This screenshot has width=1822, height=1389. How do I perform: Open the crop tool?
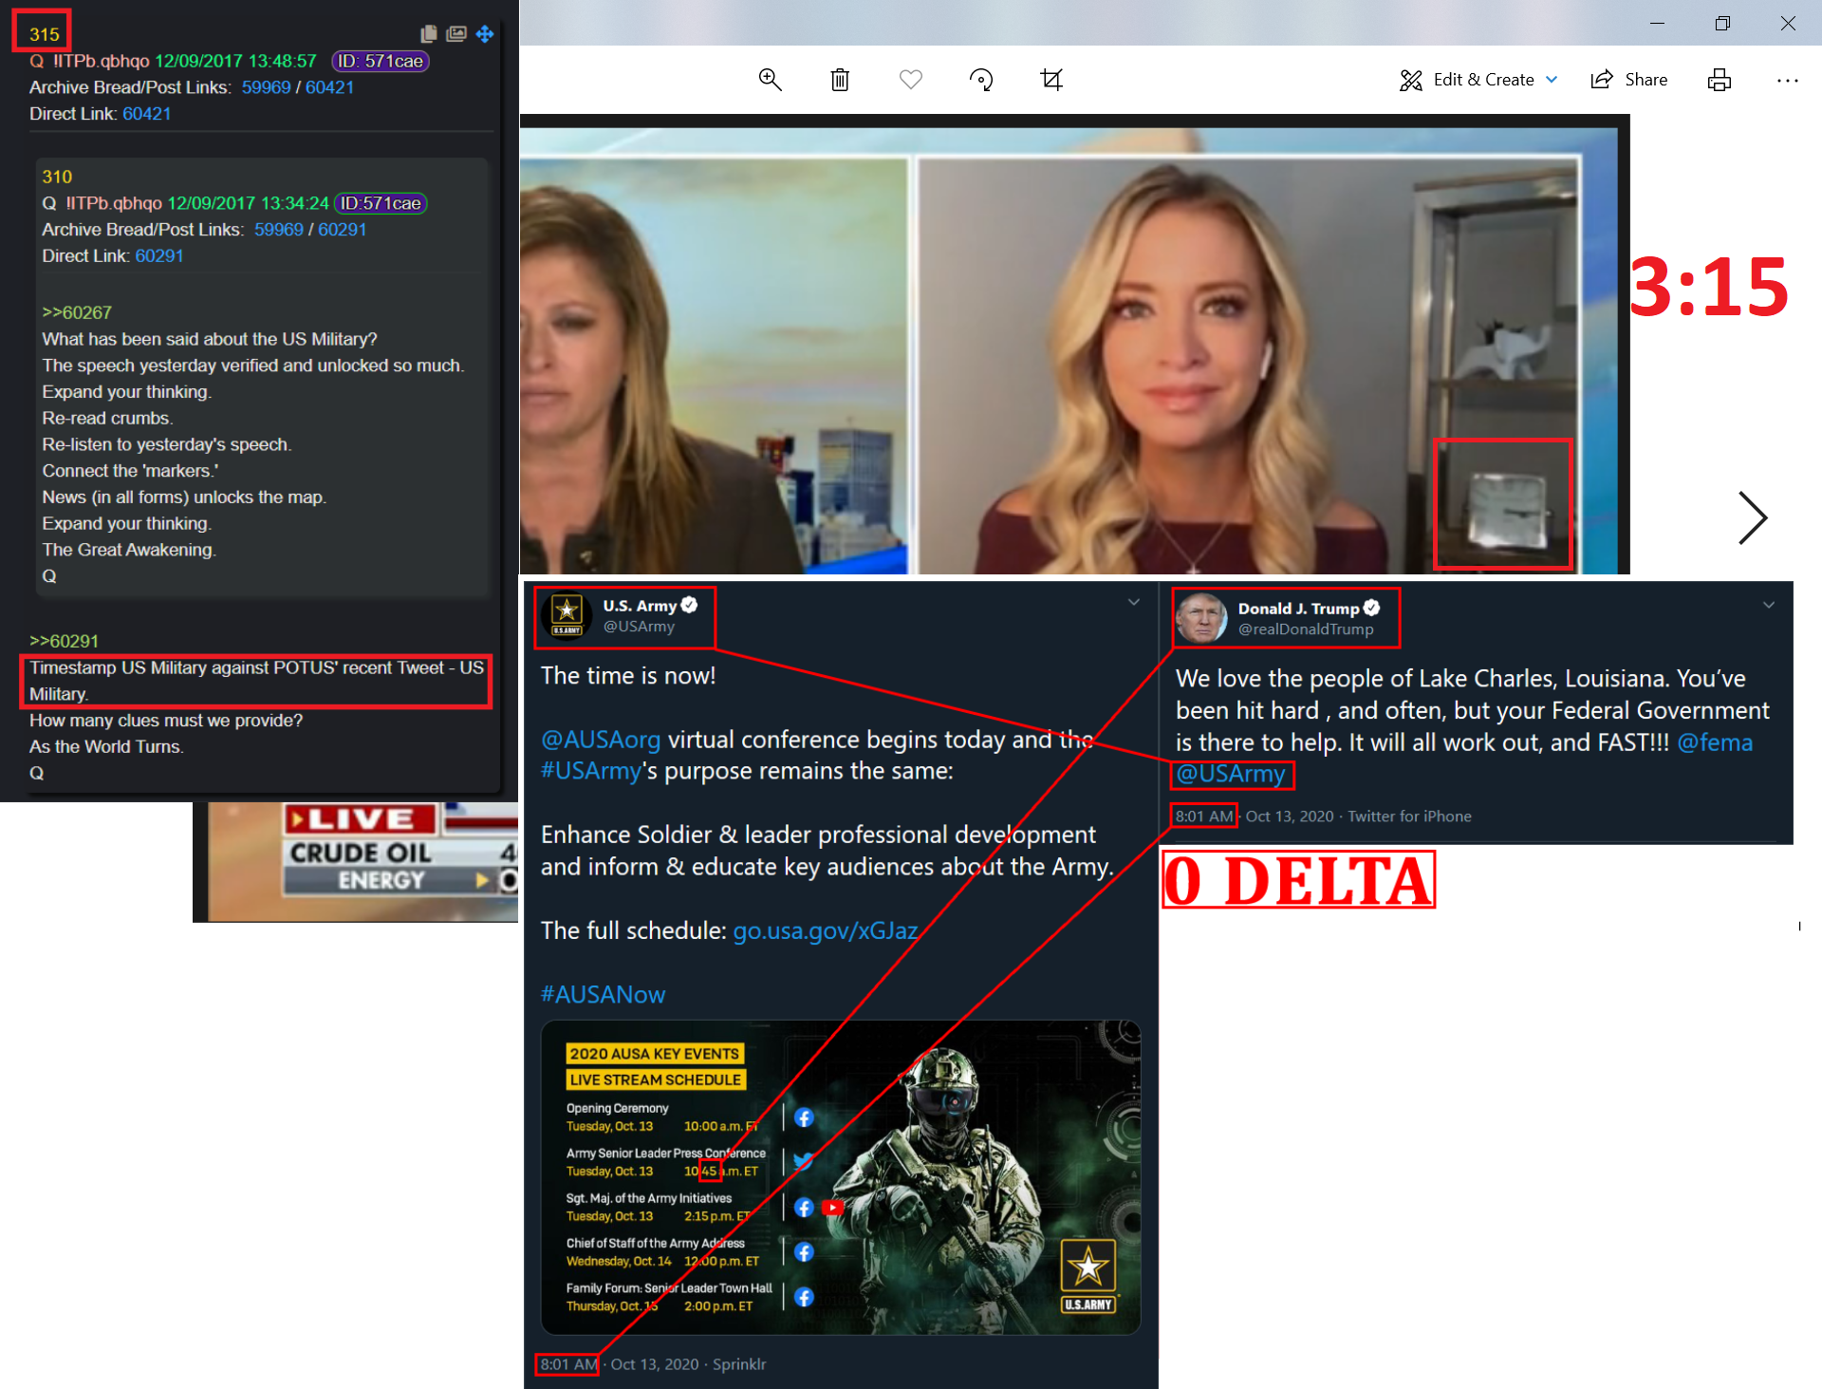pos(1051,80)
